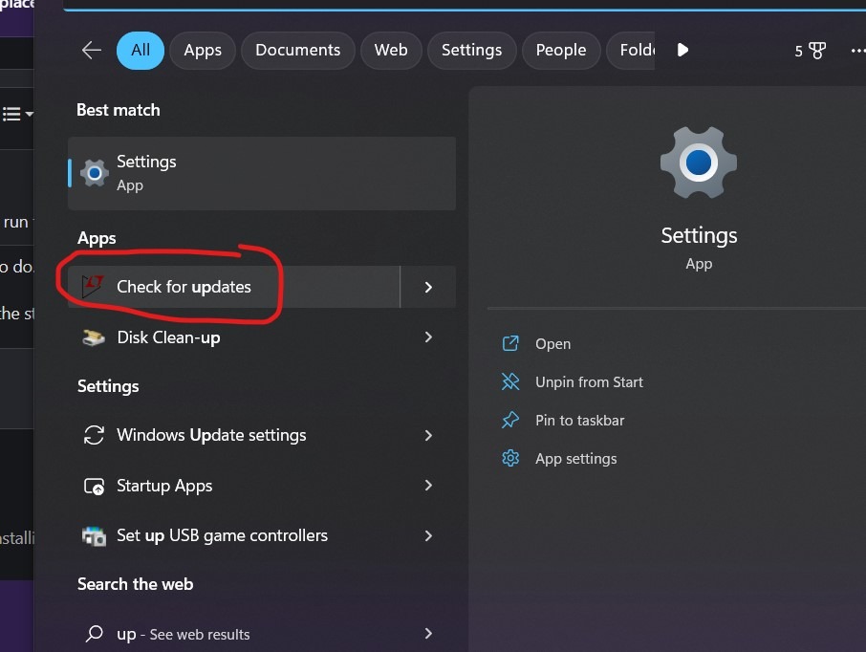Switch to the Documents filter tab
866x652 pixels.
(x=297, y=51)
